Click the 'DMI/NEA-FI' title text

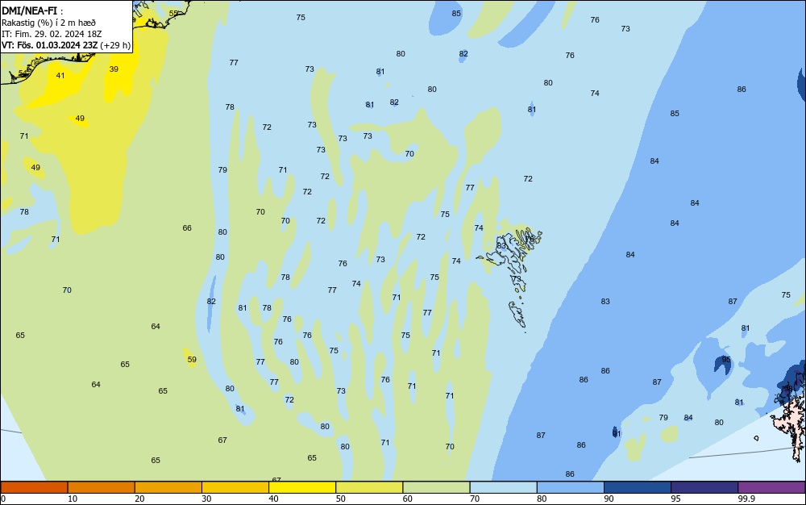click(29, 10)
